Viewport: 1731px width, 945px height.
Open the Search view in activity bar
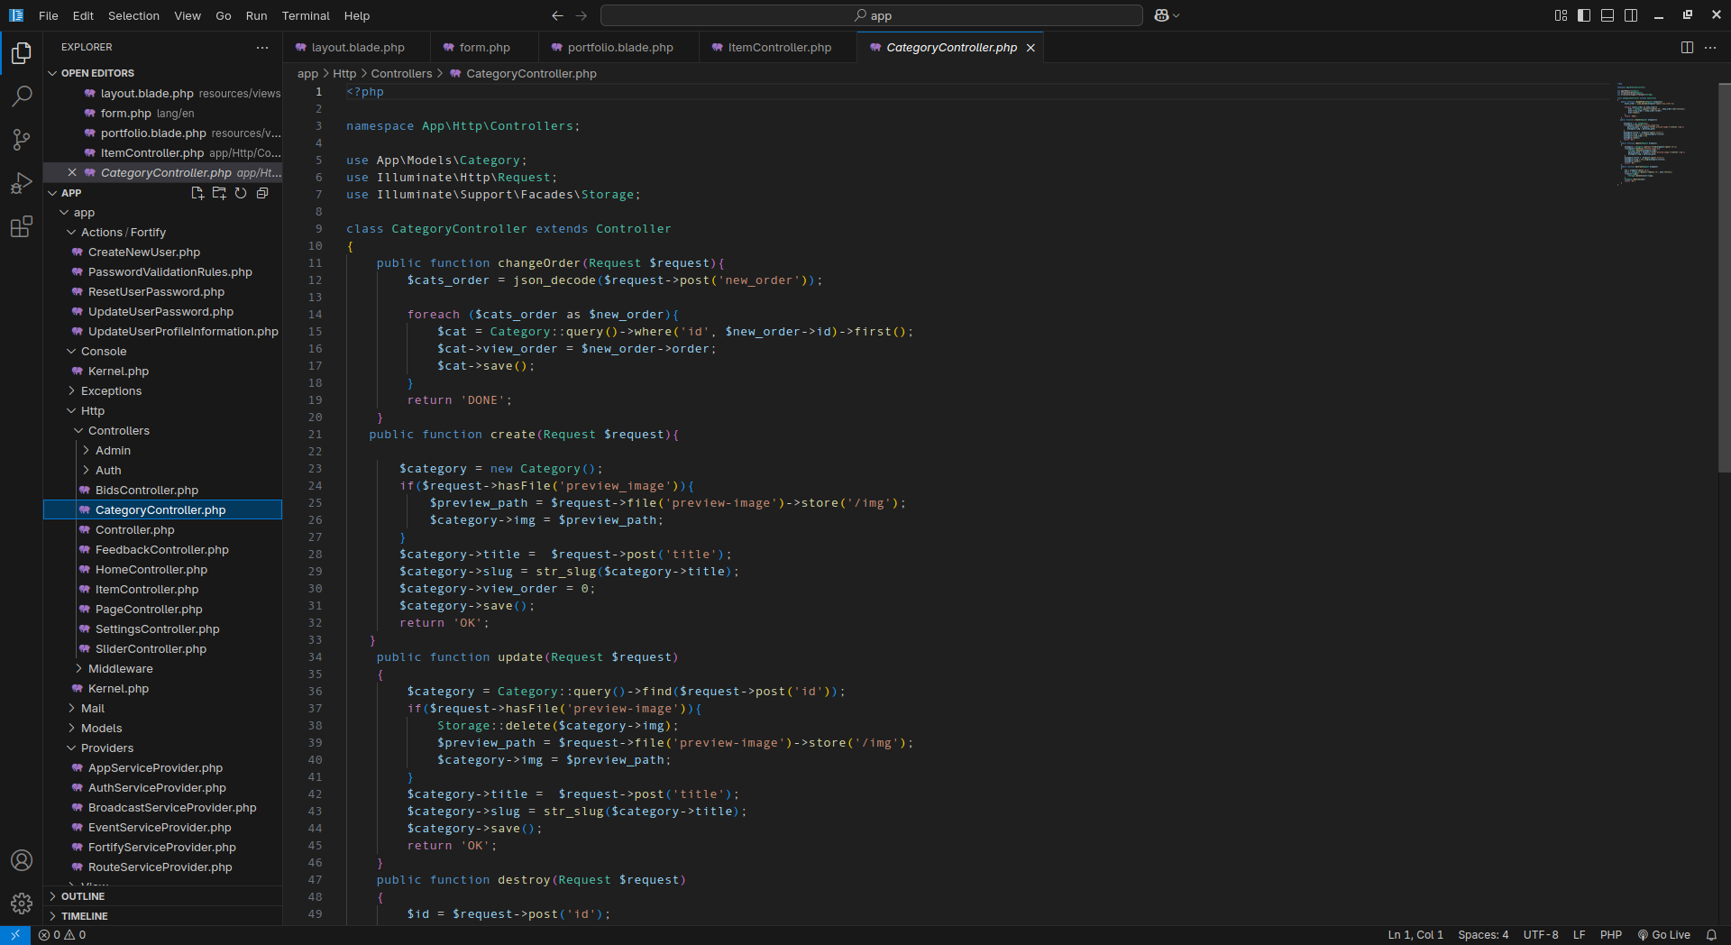pyautogui.click(x=22, y=96)
